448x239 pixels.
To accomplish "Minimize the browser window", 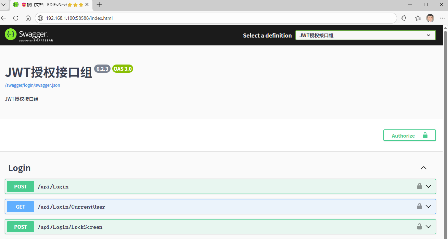I will click(410, 4).
